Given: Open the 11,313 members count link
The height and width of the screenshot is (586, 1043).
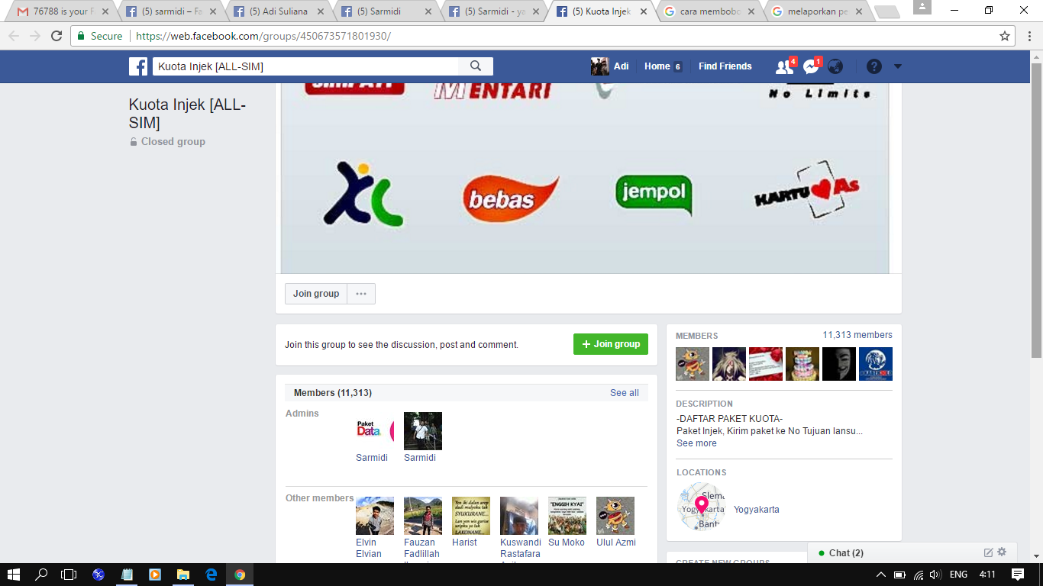Looking at the screenshot, I should click(857, 335).
